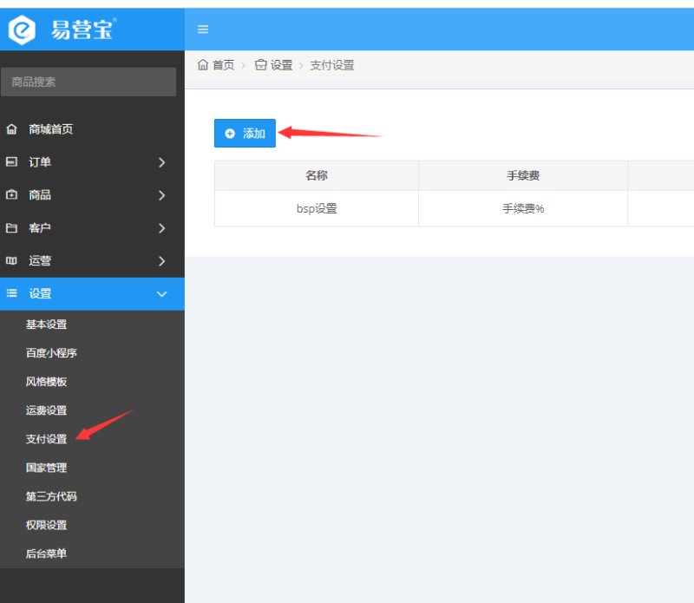
Task: Click the 运营 operations icon in sidebar
Action: (x=11, y=261)
